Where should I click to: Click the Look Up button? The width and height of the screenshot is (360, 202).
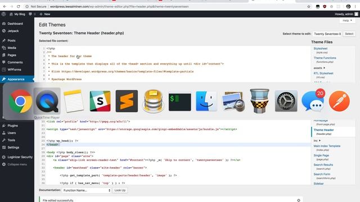(120, 190)
